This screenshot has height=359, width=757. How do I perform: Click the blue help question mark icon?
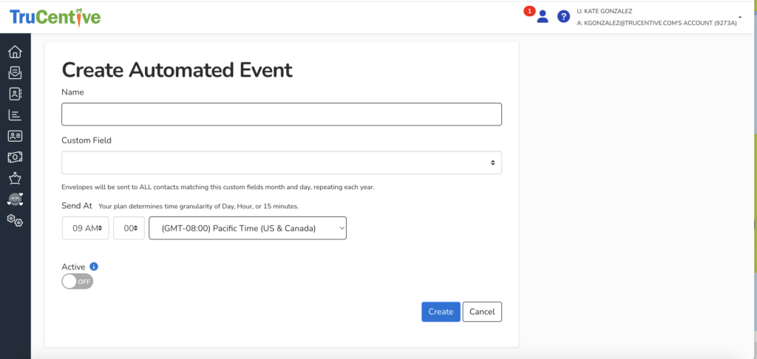pos(563,16)
